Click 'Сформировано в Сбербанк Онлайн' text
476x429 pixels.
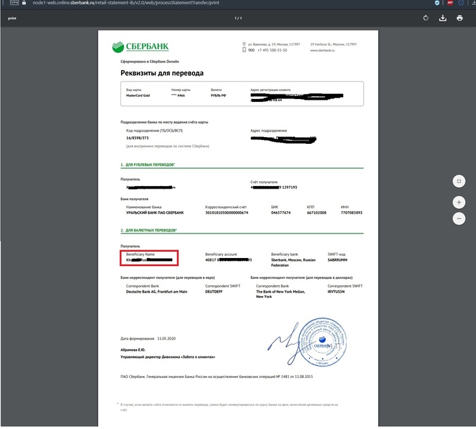tap(150, 62)
